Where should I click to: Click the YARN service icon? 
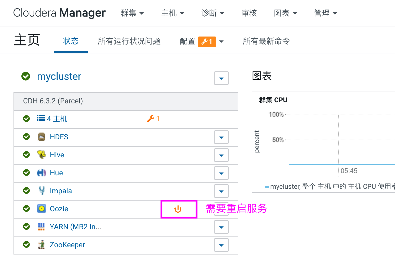42,227
